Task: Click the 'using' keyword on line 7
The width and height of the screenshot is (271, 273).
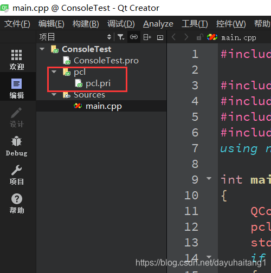Action: point(239,149)
